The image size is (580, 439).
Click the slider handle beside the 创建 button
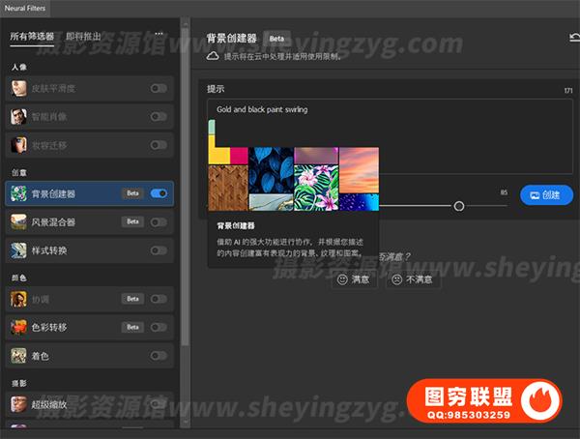pyautogui.click(x=459, y=206)
